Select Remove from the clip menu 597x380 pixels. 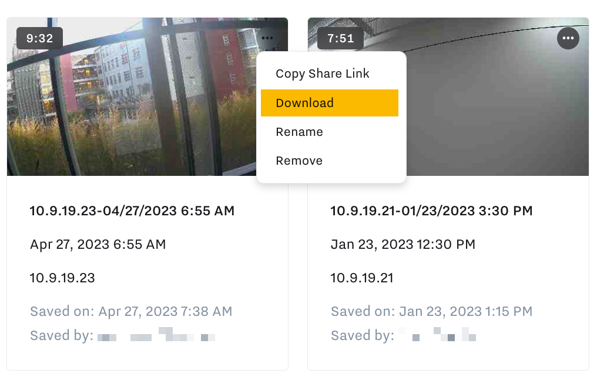tap(299, 161)
